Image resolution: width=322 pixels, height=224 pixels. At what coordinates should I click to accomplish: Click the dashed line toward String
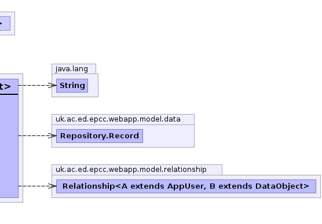[33, 85]
